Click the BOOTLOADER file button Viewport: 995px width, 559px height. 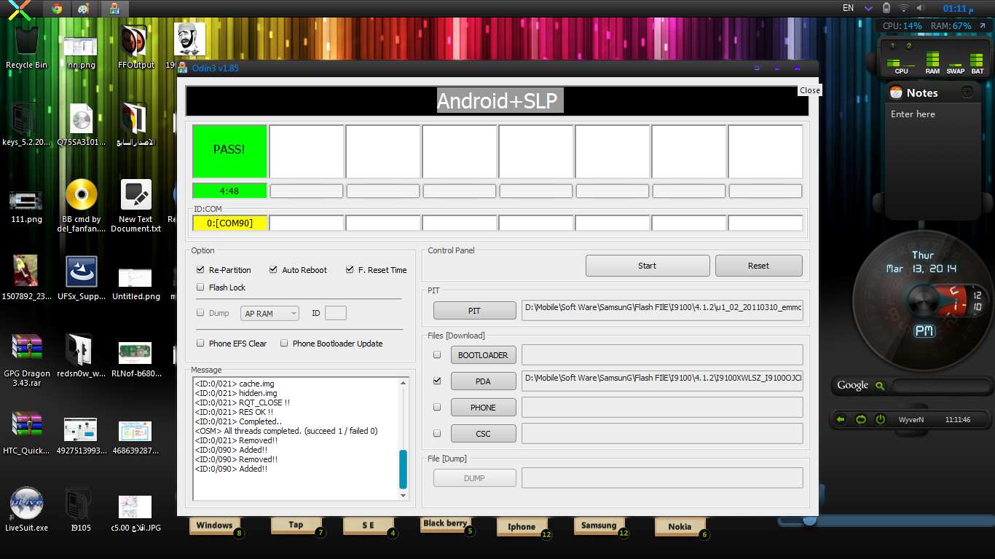[483, 355]
